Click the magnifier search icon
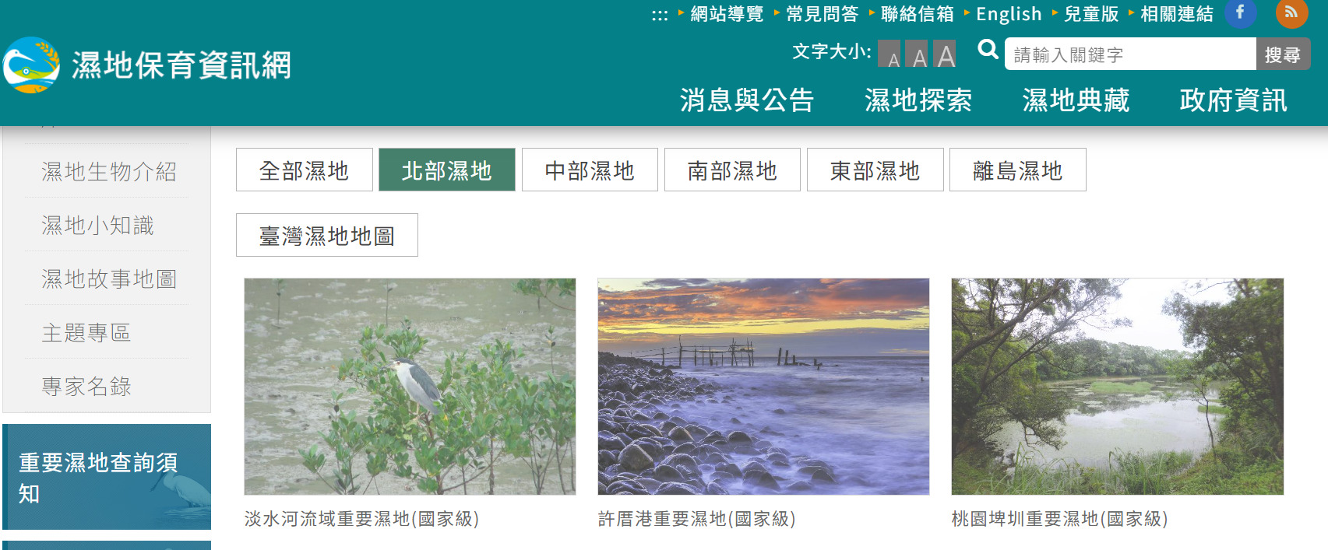Screen dimensions: 1328x550 click(x=988, y=50)
